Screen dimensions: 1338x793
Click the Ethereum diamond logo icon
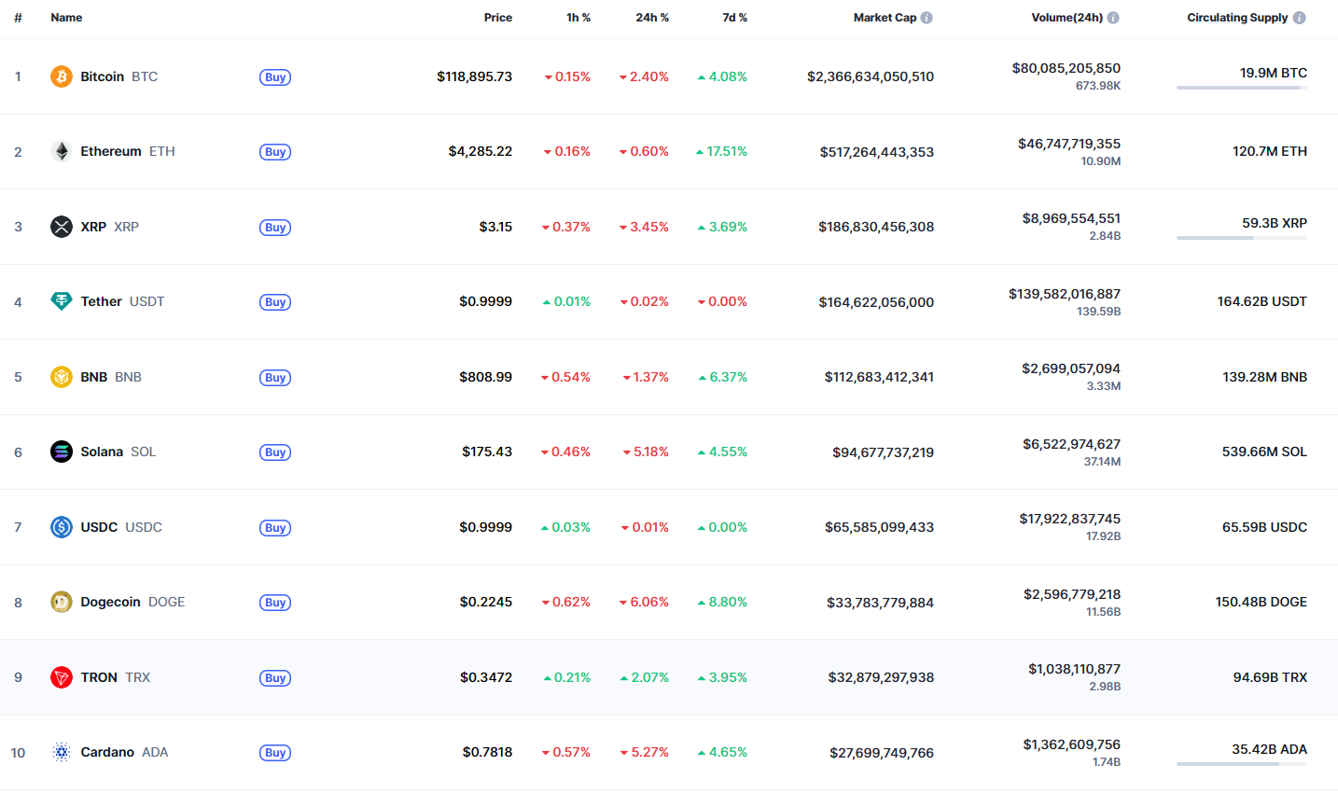tap(62, 151)
